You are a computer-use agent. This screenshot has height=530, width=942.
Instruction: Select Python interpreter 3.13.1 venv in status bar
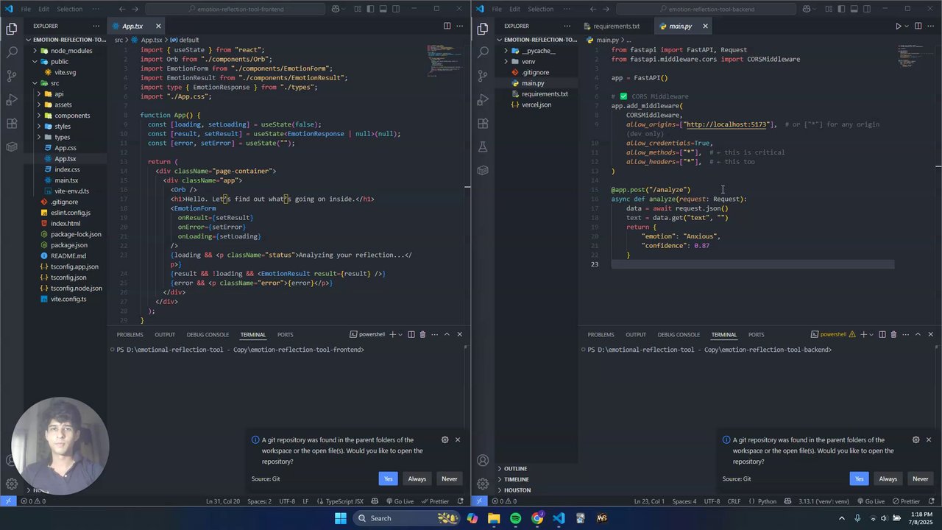coord(824,501)
